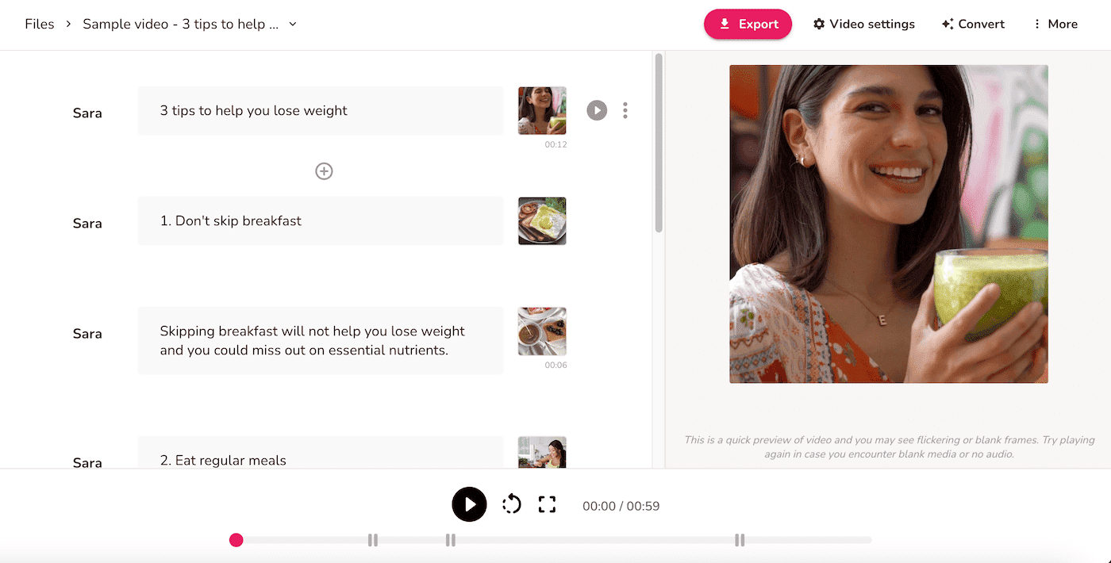Open the Video settings gear icon
1111x563 pixels.
click(819, 24)
